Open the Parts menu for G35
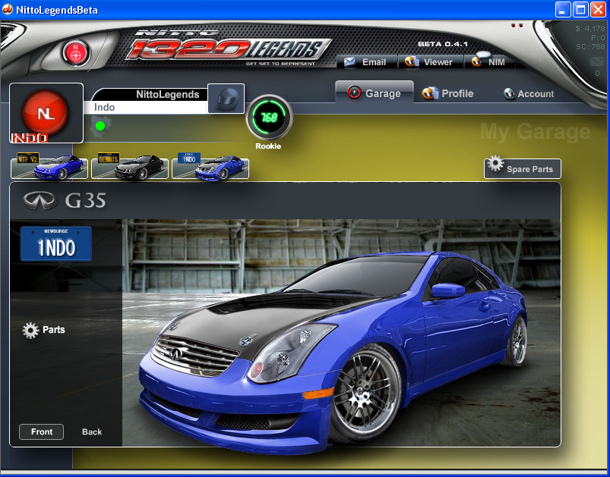Viewport: 610px width, 477px height. 44,330
